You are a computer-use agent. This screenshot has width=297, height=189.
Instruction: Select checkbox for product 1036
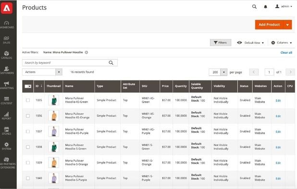(x=28, y=116)
